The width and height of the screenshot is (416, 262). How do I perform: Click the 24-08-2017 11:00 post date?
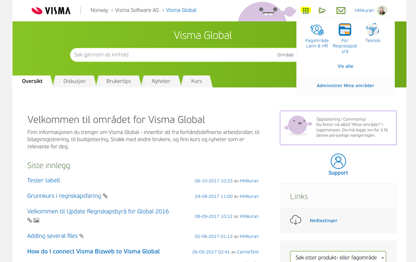point(214,197)
